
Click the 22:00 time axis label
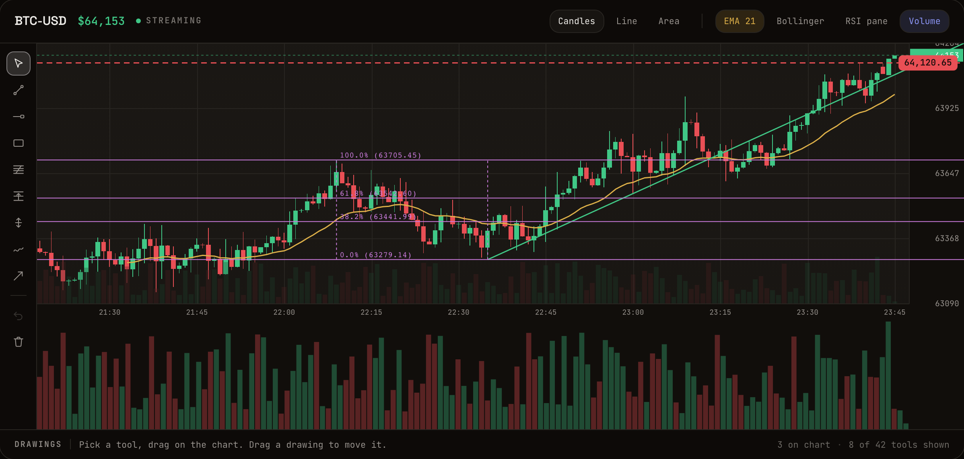pos(284,312)
